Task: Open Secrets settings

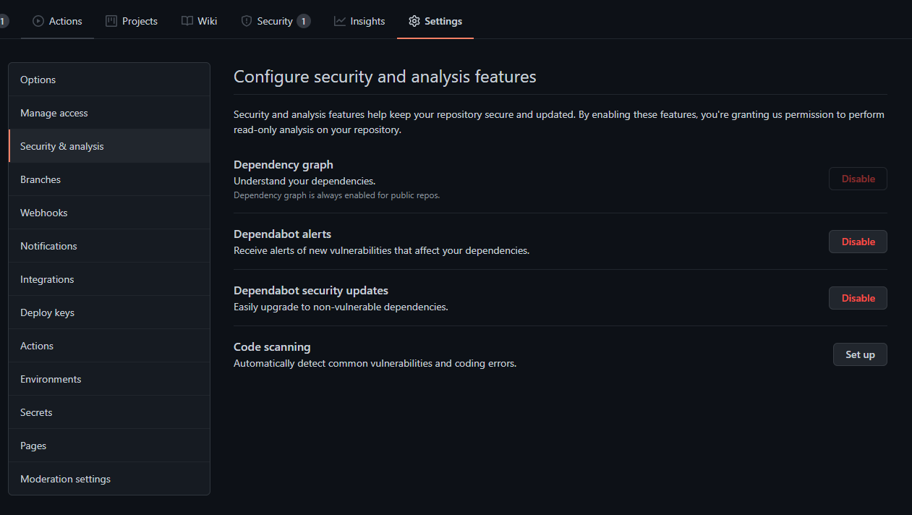Action: tap(35, 412)
